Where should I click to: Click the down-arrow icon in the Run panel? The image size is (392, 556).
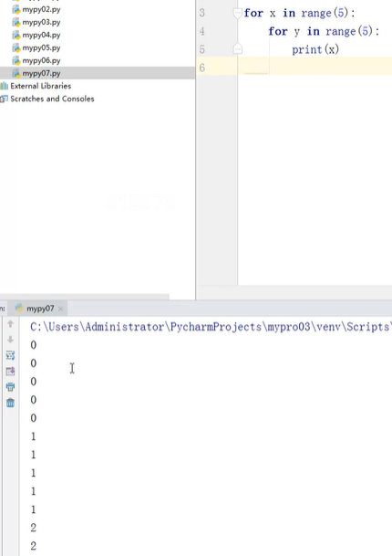pyautogui.click(x=10, y=340)
